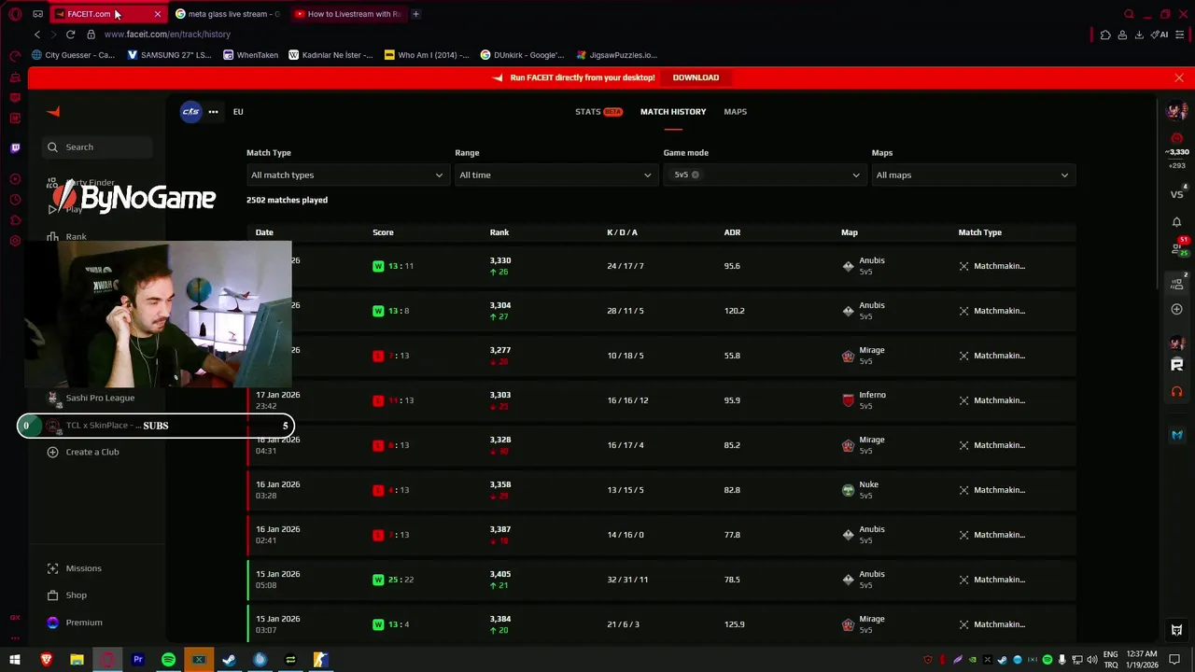1195x672 pixels.
Task: Remove the 5v5 game mode filter chip
Action: (696, 175)
